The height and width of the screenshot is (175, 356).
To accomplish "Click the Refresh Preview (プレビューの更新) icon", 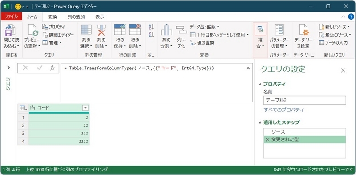I will 33,30.
